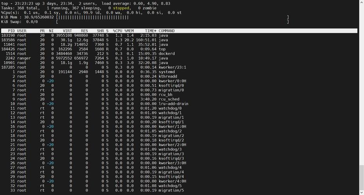This screenshot has height=195, width=364.
Task: Click the VIRT column header
Action: coord(67,31)
